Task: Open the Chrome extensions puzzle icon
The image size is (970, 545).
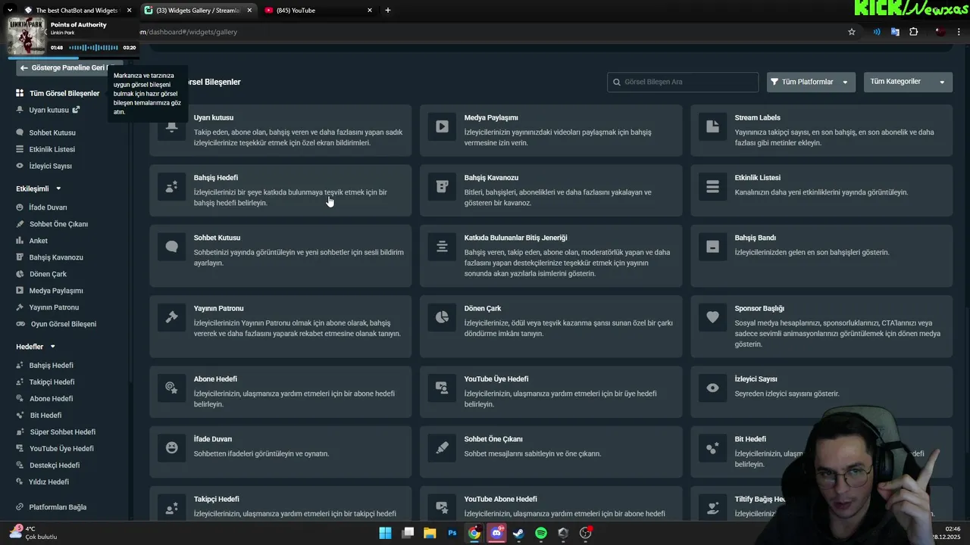Action: coord(913,32)
